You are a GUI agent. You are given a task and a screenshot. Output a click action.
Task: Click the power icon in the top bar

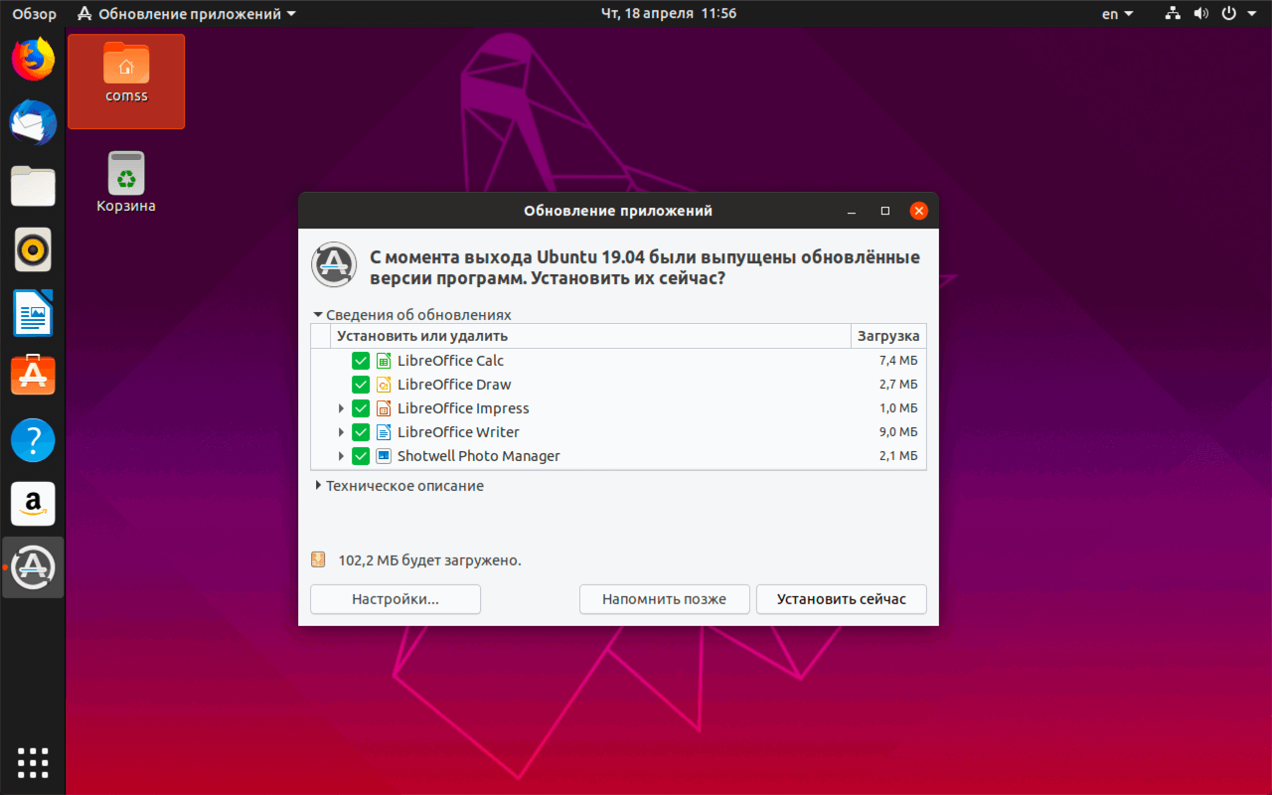[x=1228, y=14]
